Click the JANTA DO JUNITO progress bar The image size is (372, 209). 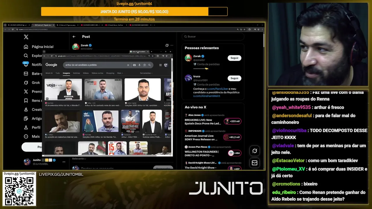(x=134, y=12)
